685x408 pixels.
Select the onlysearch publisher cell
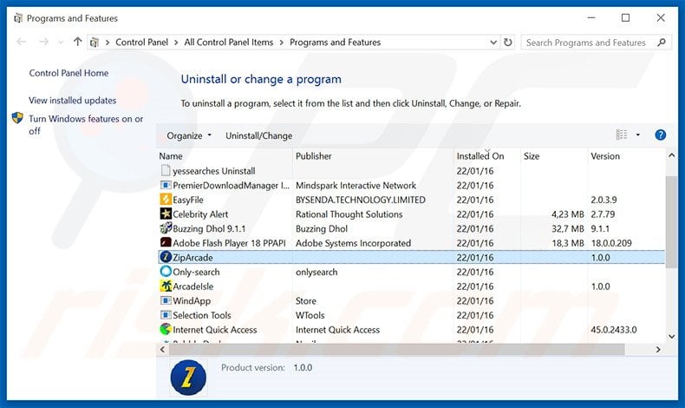[x=316, y=272]
